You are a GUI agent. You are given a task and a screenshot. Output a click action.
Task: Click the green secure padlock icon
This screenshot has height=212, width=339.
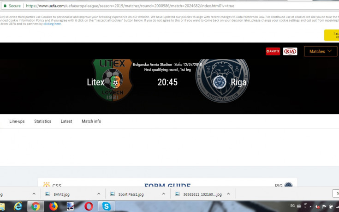click(x=5, y=6)
